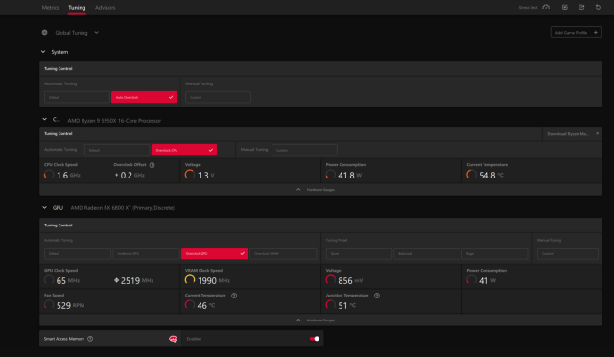This screenshot has width=614, height=357.
Task: Click the GPU Current Temperature gauge icon
Action: (190, 305)
